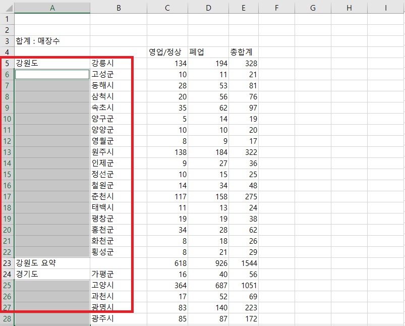Click the grand subtotal 1544
This screenshot has height=326, width=405.
click(x=244, y=263)
